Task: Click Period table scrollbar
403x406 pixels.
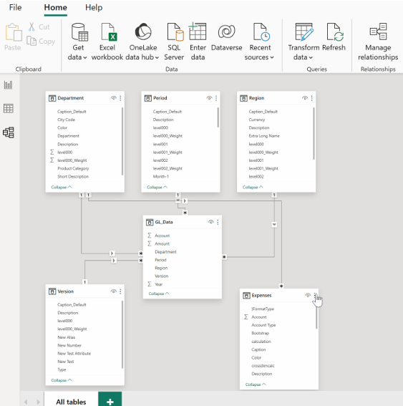Action: (218, 117)
